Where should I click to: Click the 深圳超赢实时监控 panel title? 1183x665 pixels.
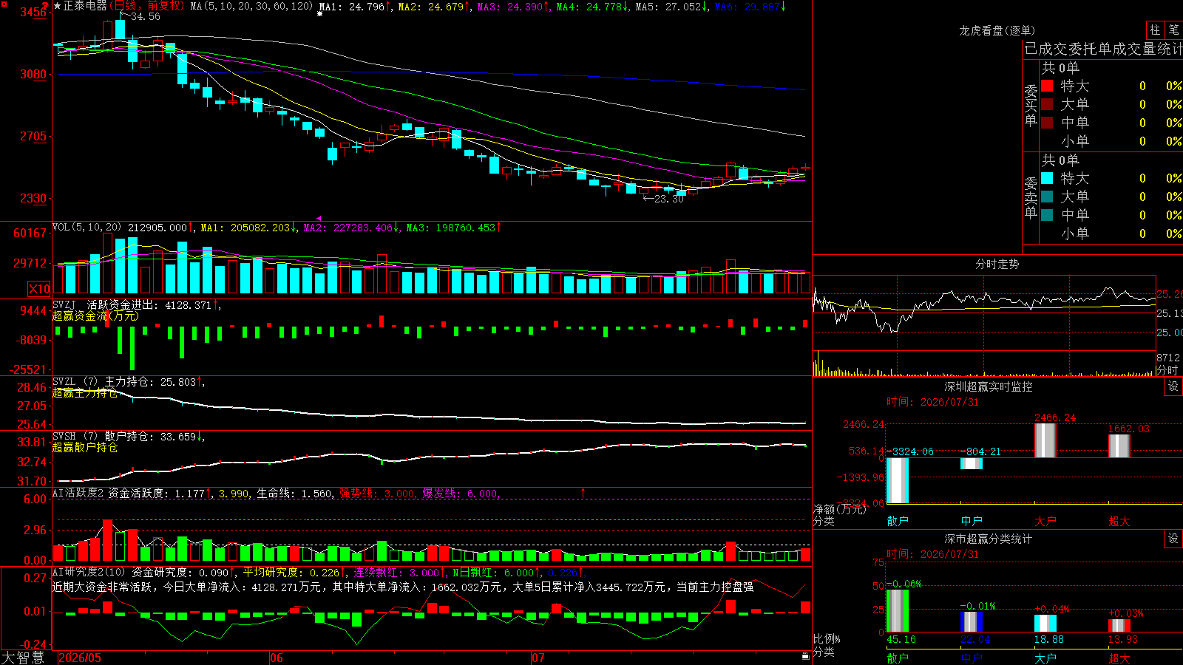(x=989, y=386)
